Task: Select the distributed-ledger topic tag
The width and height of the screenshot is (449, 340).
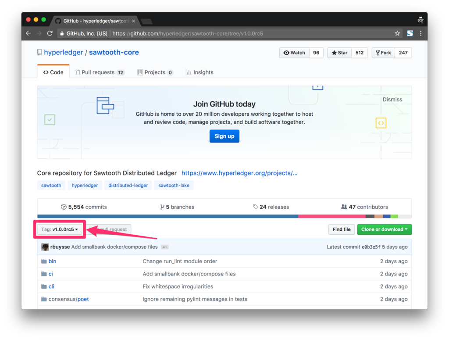Action: pos(128,185)
